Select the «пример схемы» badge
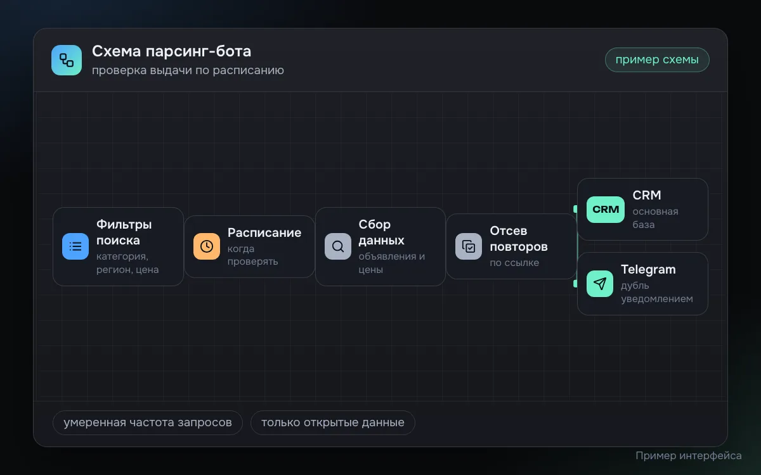This screenshot has width=761, height=475. click(x=657, y=60)
